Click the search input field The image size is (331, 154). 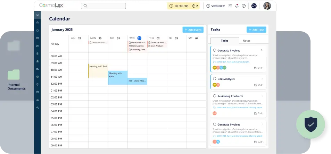tap(103, 6)
